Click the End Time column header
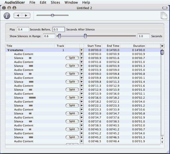 (111, 46)
